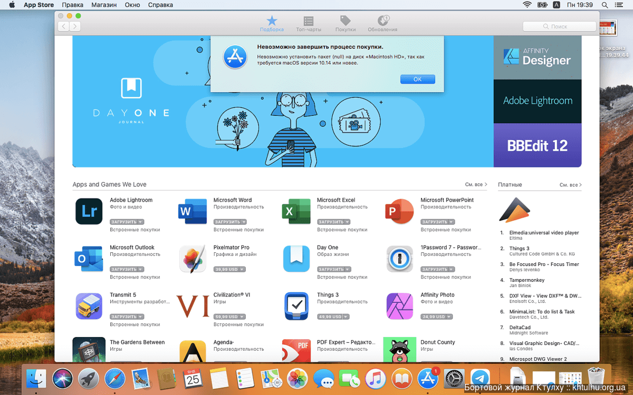This screenshot has width=633, height=395.
Task: Open the 1Password 7 app icon
Action: point(399,259)
